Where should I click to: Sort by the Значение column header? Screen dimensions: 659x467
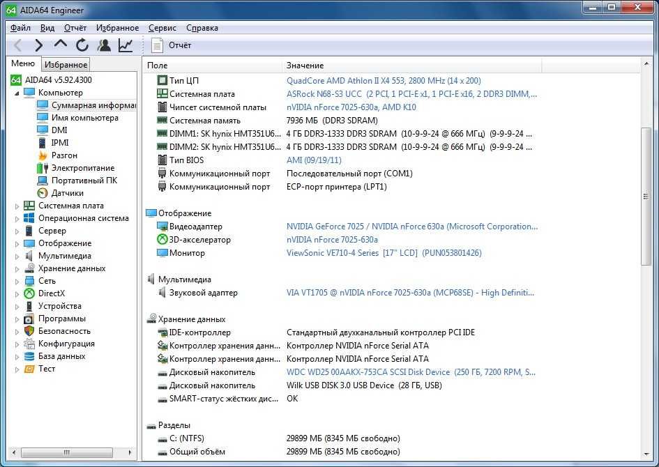pyautogui.click(x=412, y=65)
